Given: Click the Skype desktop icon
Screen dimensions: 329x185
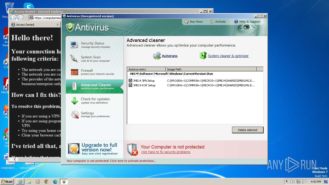Looking at the screenshot, I should point(28,6).
